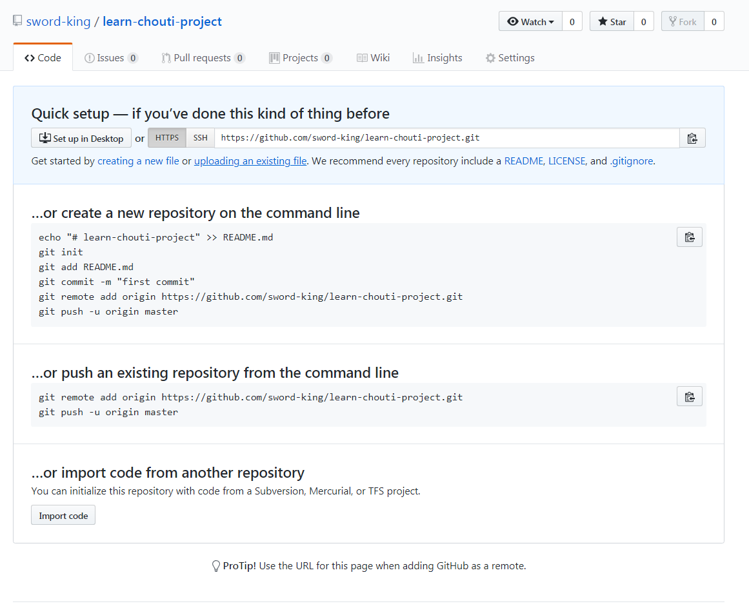
Task: Fork the repository
Action: pos(683,21)
